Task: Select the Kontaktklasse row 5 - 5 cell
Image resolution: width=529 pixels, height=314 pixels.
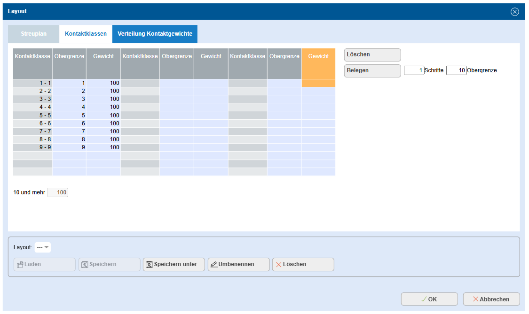Action: pos(32,115)
